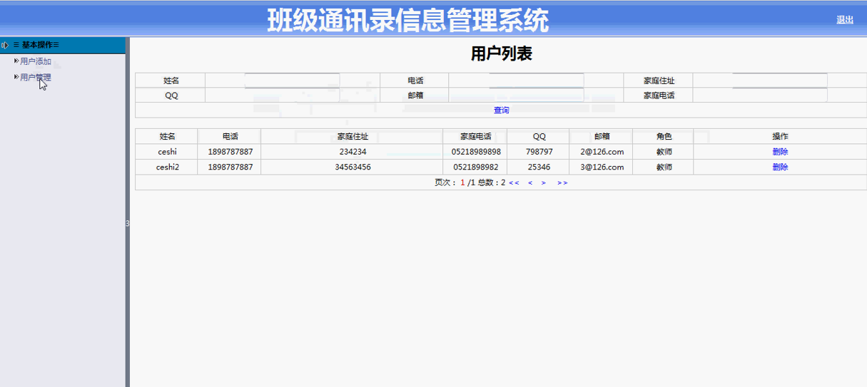Click the 退出 logout link

click(845, 20)
